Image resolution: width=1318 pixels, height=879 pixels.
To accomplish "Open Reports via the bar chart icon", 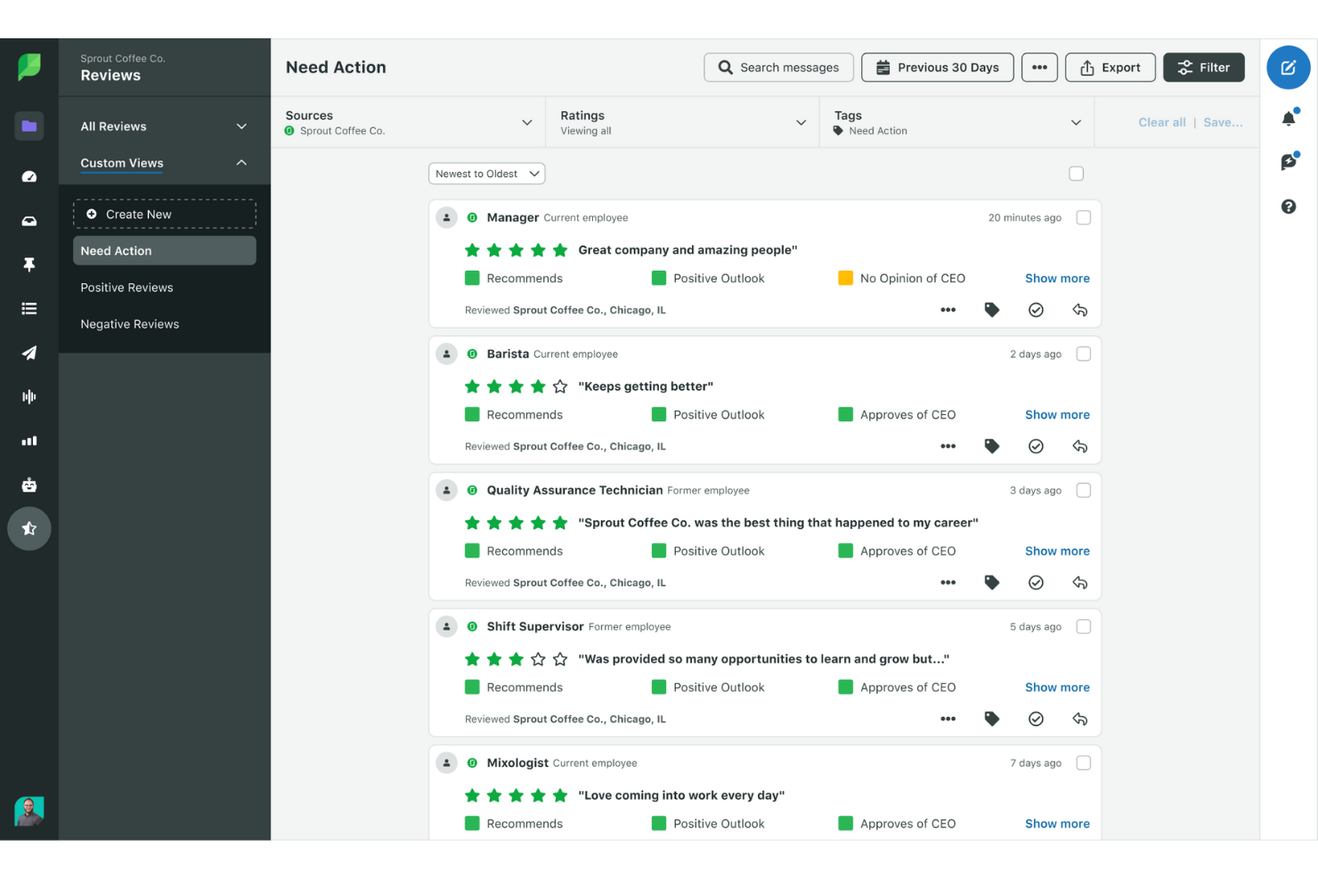I will [x=28, y=440].
